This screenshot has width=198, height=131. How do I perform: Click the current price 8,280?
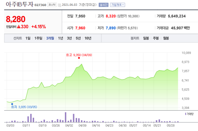click(x=16, y=19)
